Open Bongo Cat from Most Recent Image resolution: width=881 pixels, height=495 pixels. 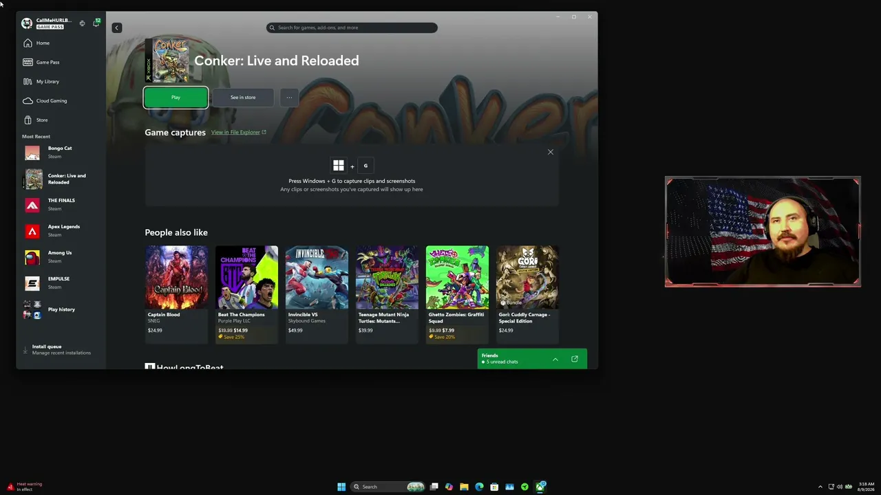[x=61, y=152]
